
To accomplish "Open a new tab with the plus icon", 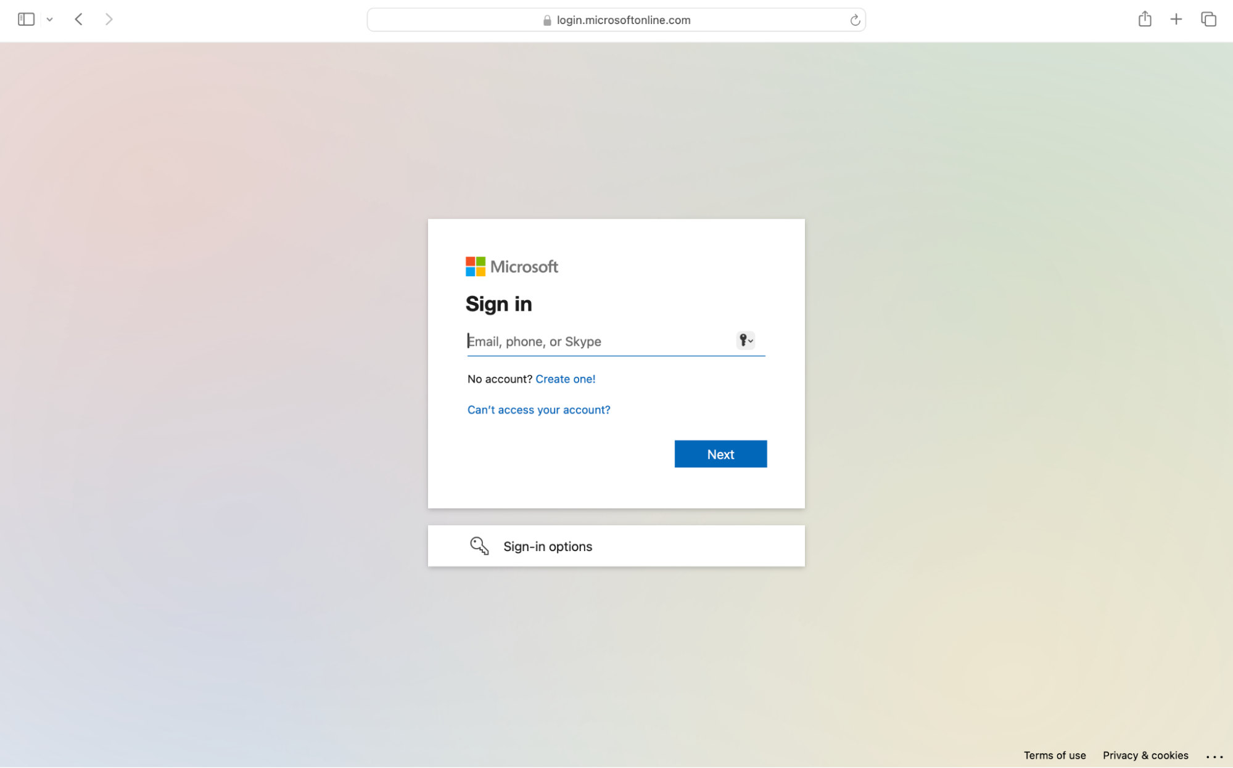I will pyautogui.click(x=1176, y=19).
